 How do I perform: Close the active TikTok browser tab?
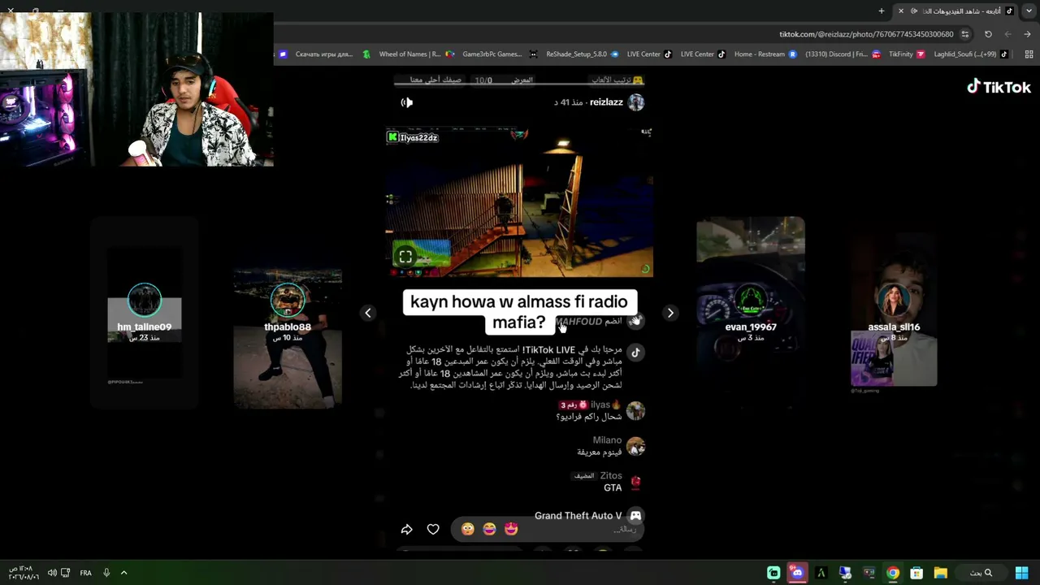(x=900, y=11)
